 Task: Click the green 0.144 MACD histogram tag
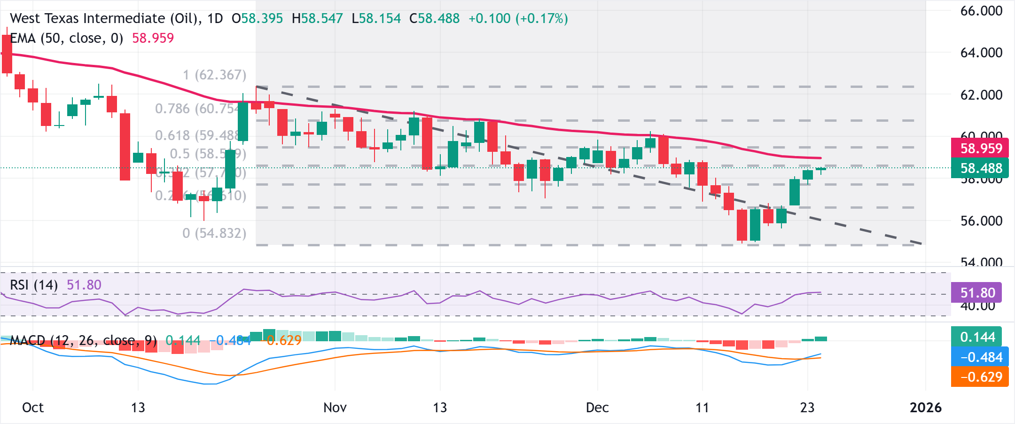(977, 337)
